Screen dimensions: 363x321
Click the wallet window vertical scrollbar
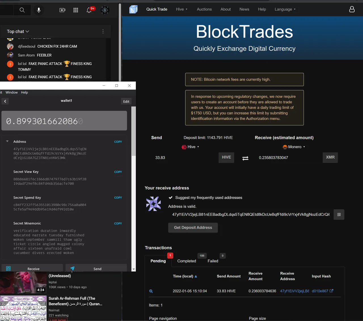(x=134, y=131)
